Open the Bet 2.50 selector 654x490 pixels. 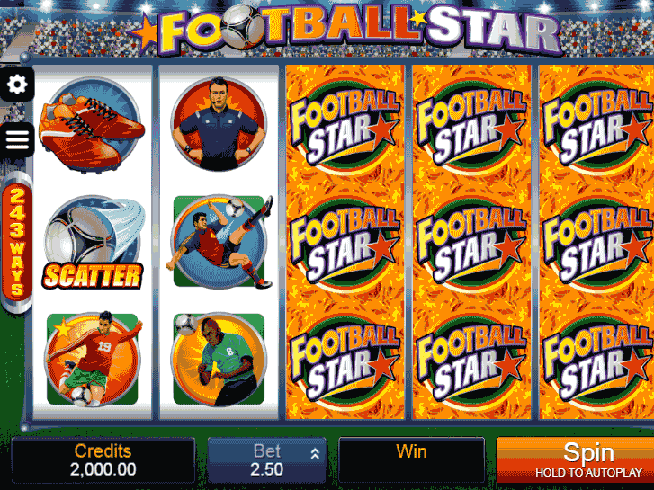(267, 460)
